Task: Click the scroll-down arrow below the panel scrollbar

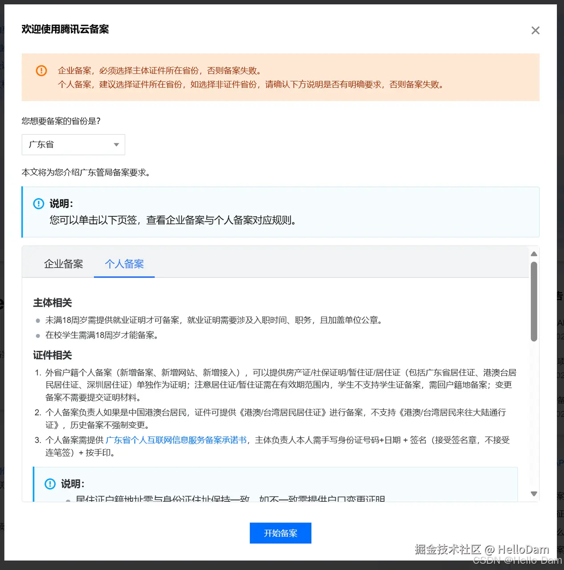Action: pos(534,493)
